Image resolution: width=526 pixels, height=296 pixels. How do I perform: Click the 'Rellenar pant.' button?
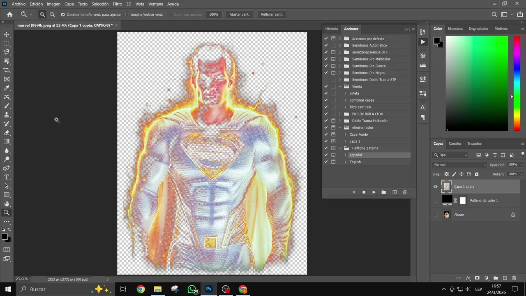(x=272, y=14)
